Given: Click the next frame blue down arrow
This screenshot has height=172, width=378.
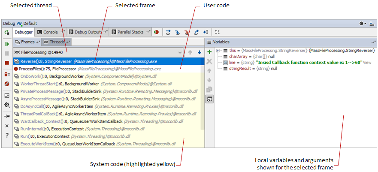Looking at the screenshot, I should click(200, 52).
